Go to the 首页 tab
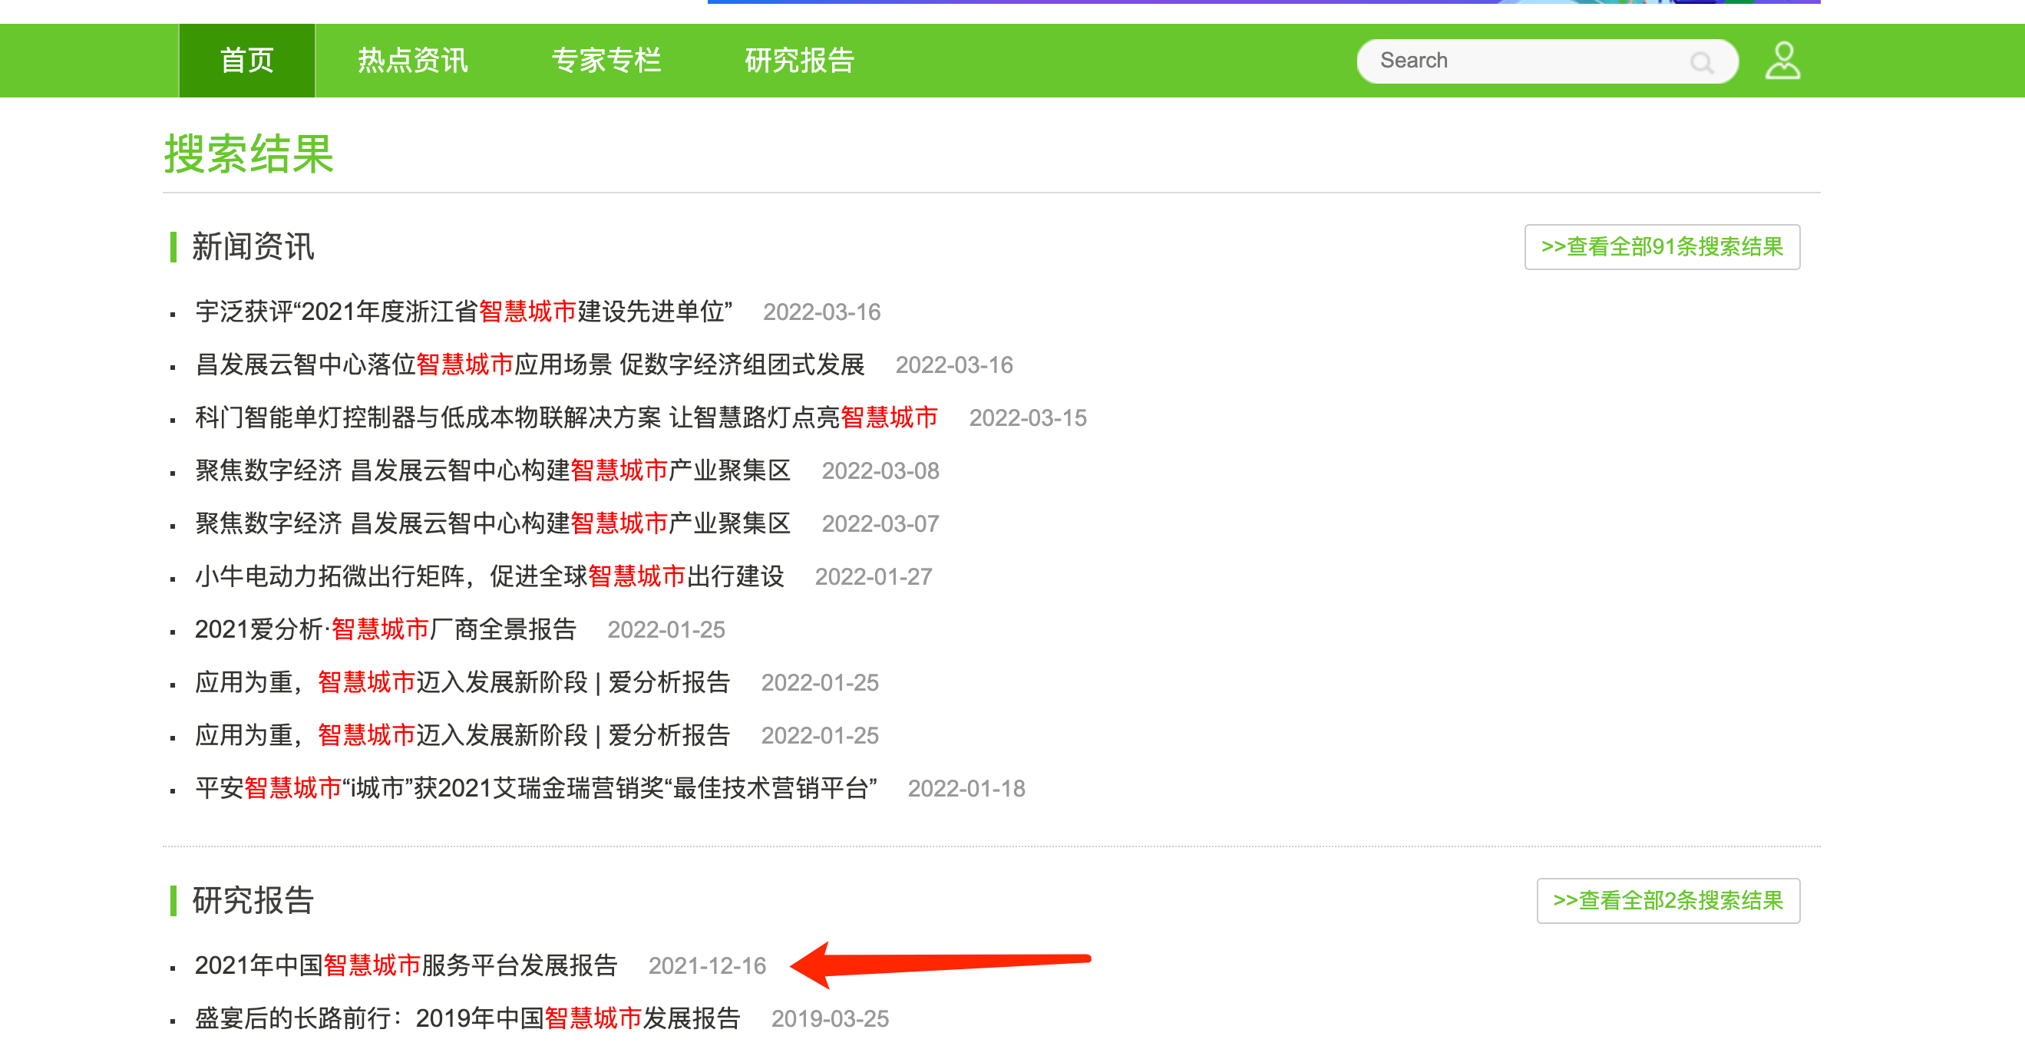The image size is (2025, 1059). (247, 61)
